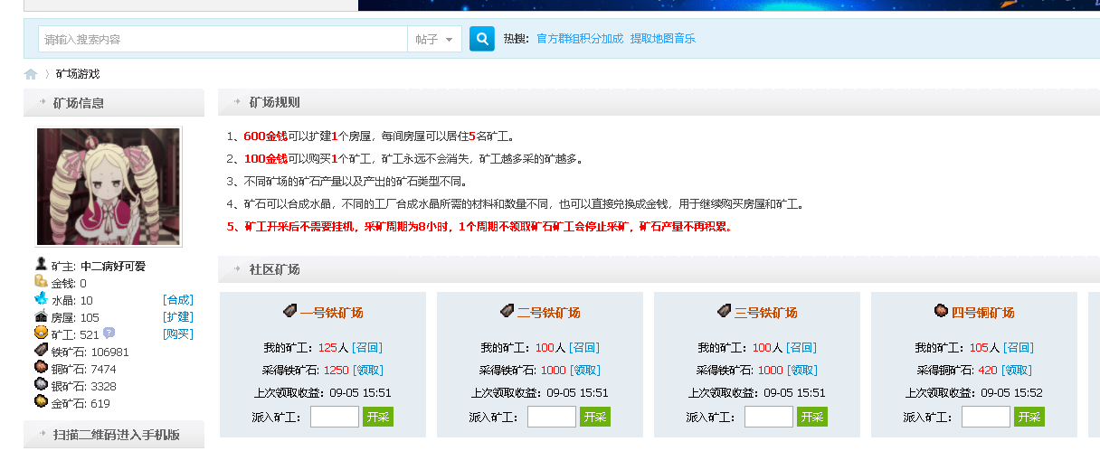
Task: Click the iron ore icon beside 一号铁矿场
Action: click(289, 311)
